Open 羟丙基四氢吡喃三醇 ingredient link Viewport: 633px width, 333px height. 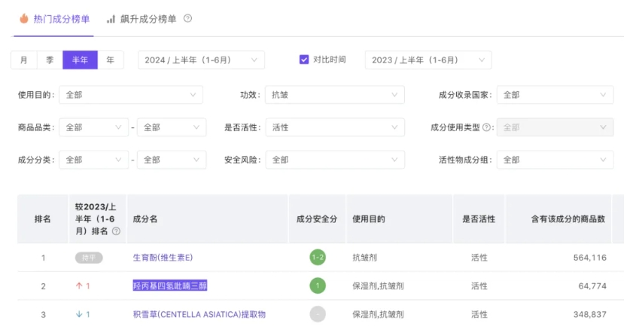[170, 286]
